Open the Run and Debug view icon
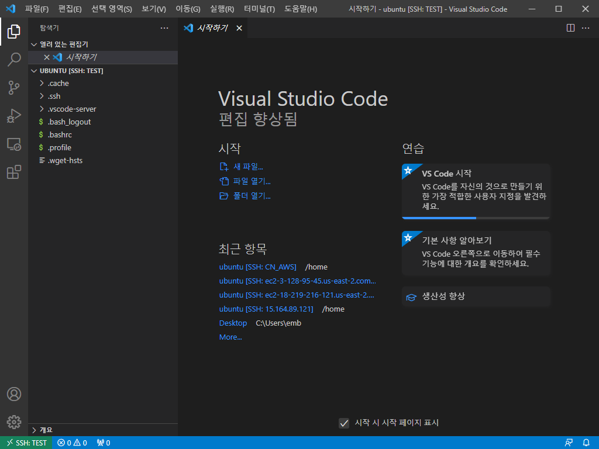 point(14,116)
